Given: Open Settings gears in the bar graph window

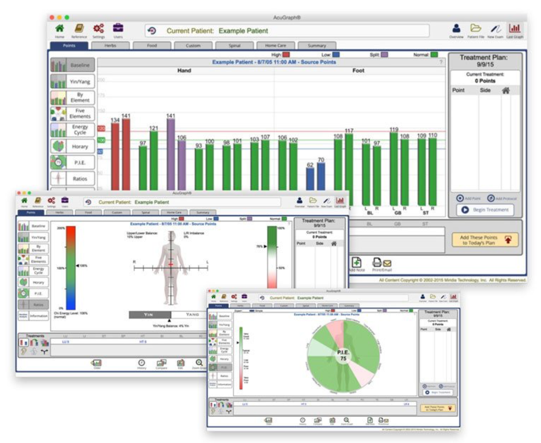Looking at the screenshot, I should (98, 29).
